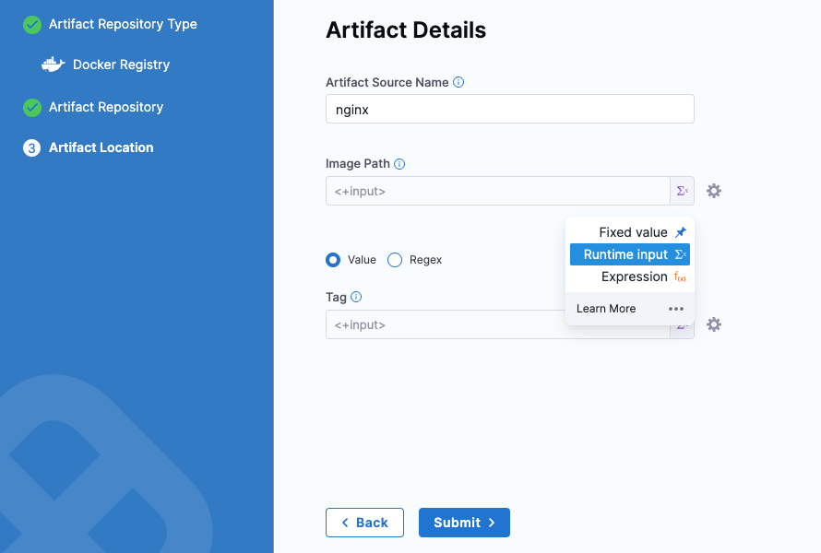Image resolution: width=821 pixels, height=553 pixels.
Task: Click the Docker whale icon
Action: coord(54,65)
